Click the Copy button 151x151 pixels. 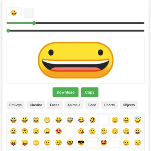point(90,92)
